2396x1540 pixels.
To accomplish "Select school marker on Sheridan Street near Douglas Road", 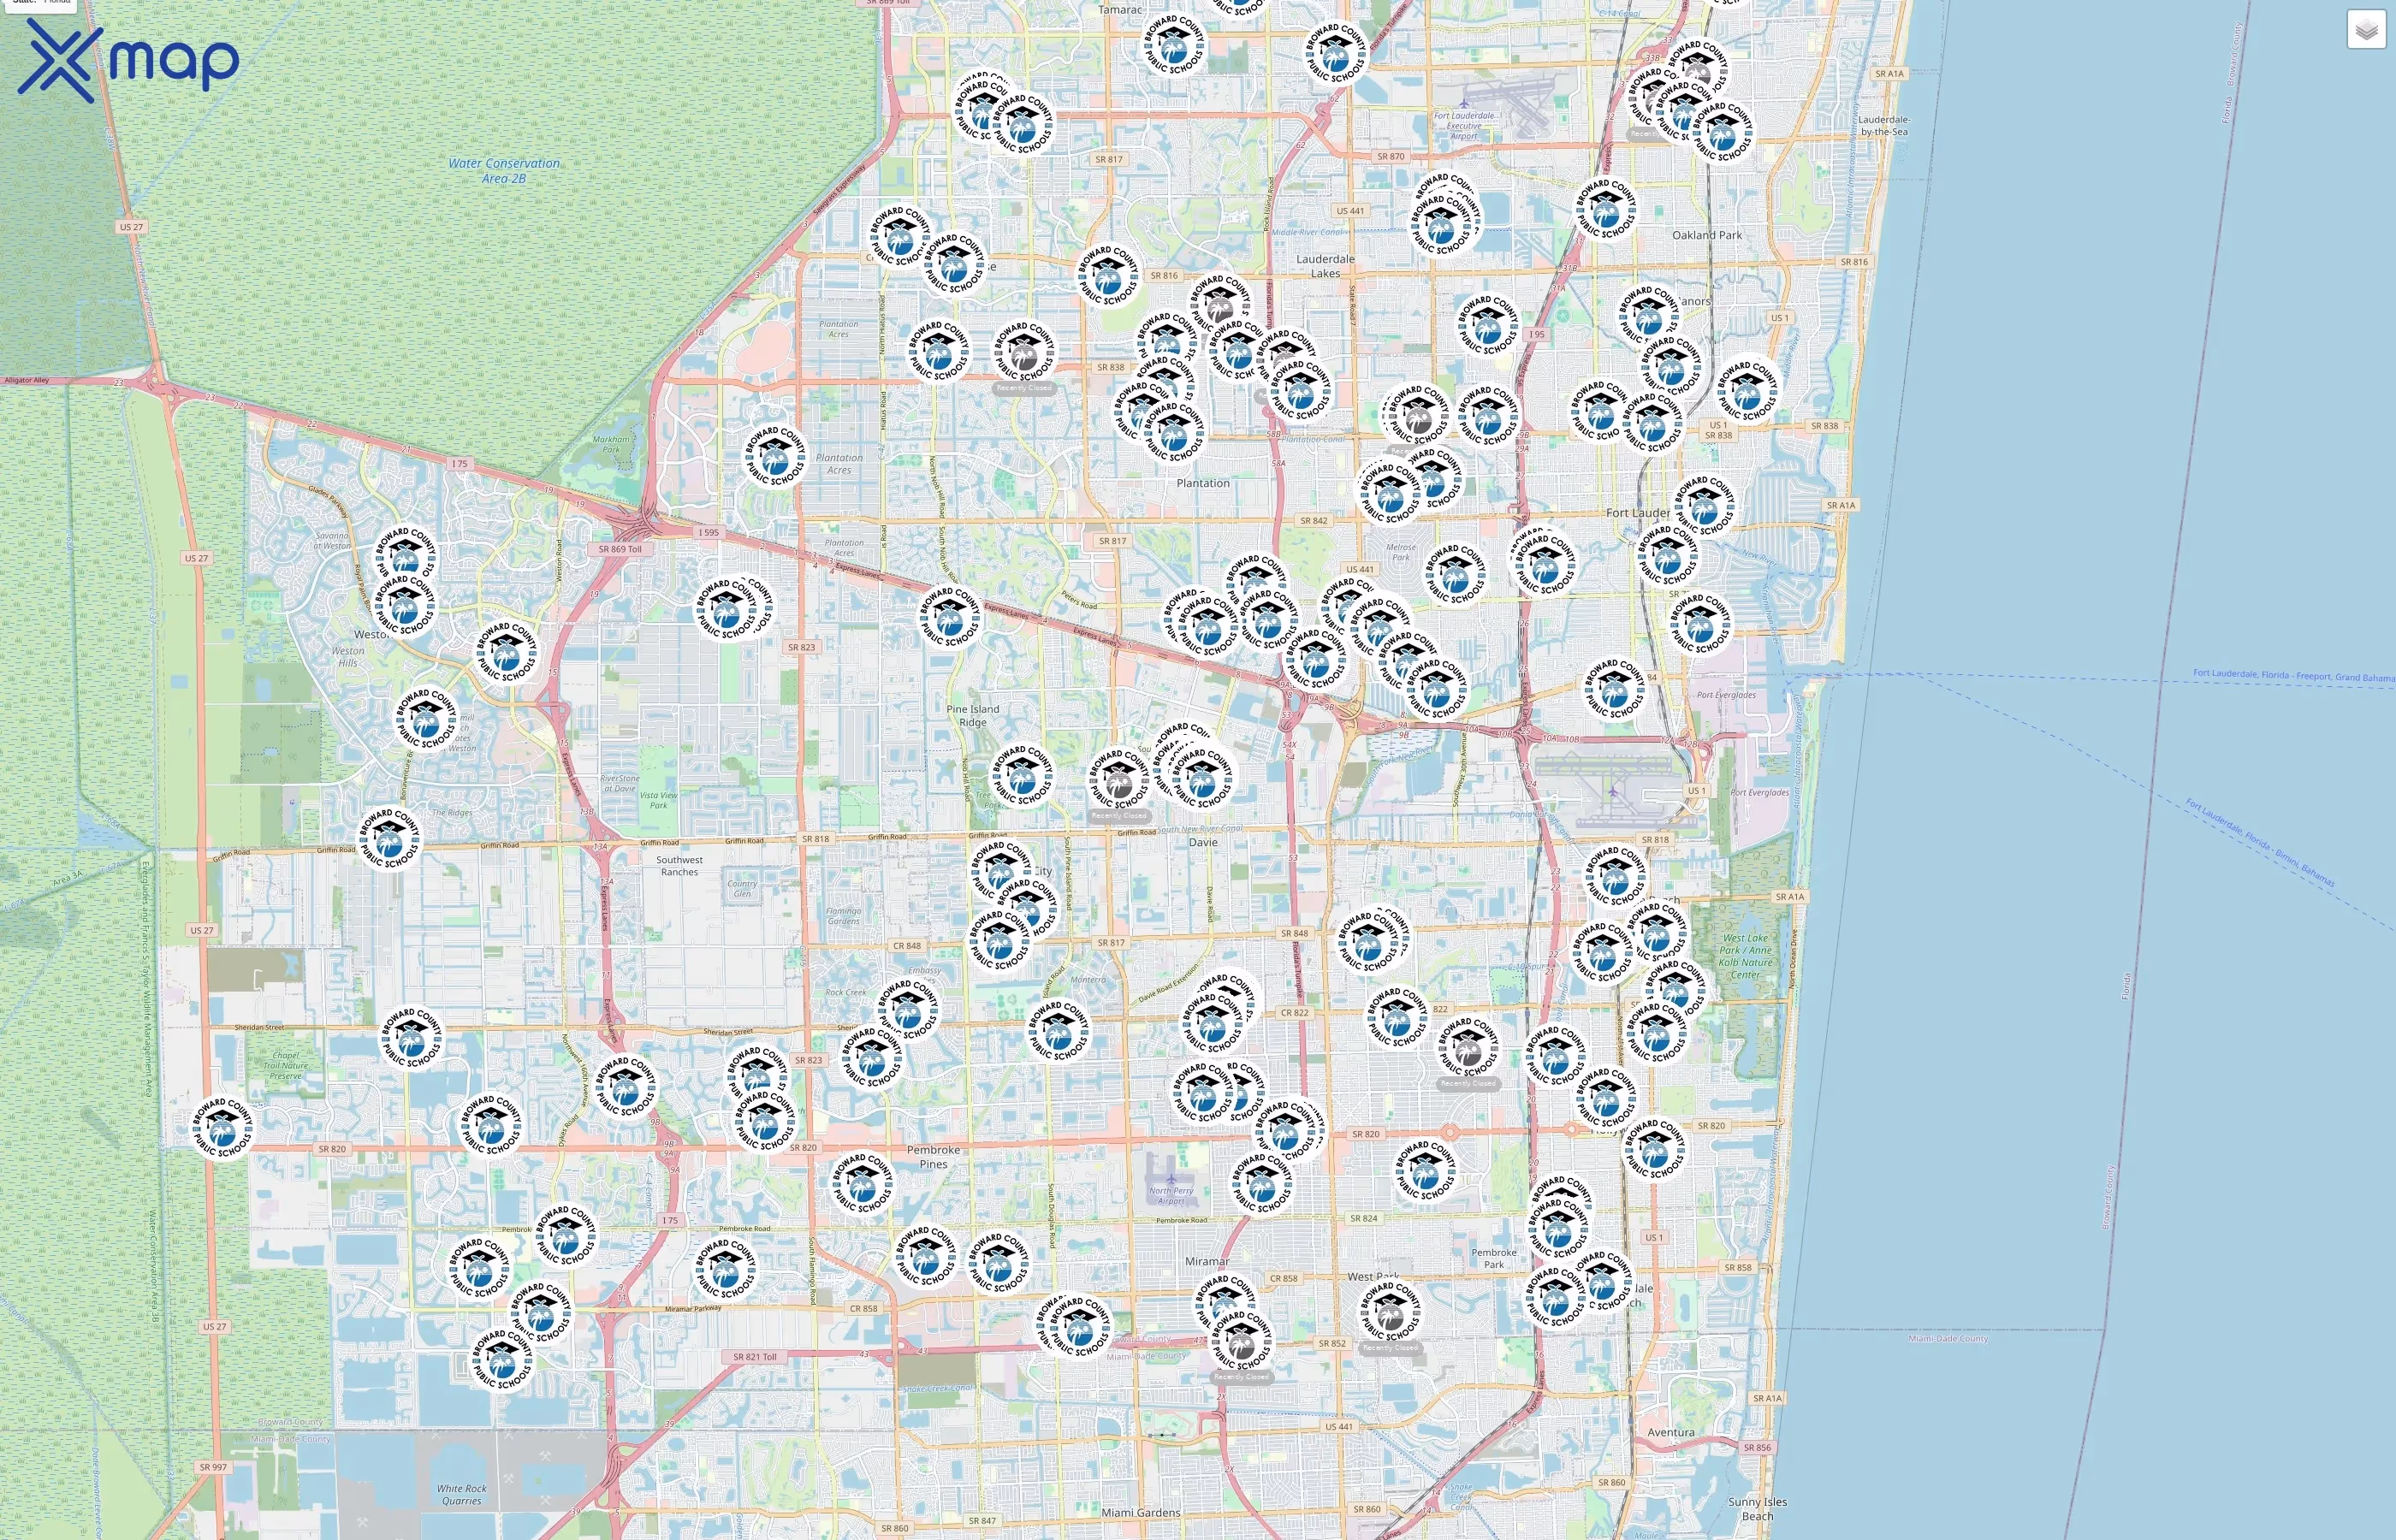I will [1059, 1030].
